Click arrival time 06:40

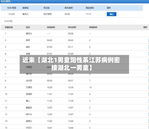pyautogui.click(x=49, y=40)
